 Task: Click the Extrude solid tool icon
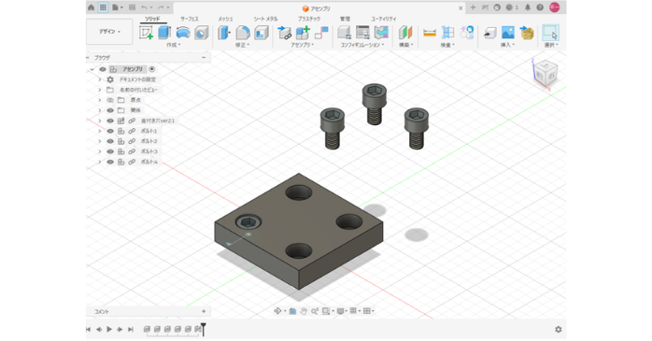click(164, 33)
